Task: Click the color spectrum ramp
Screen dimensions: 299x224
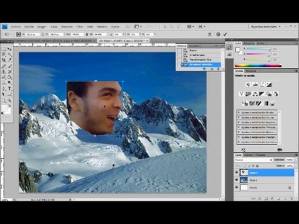Action: click(x=258, y=66)
